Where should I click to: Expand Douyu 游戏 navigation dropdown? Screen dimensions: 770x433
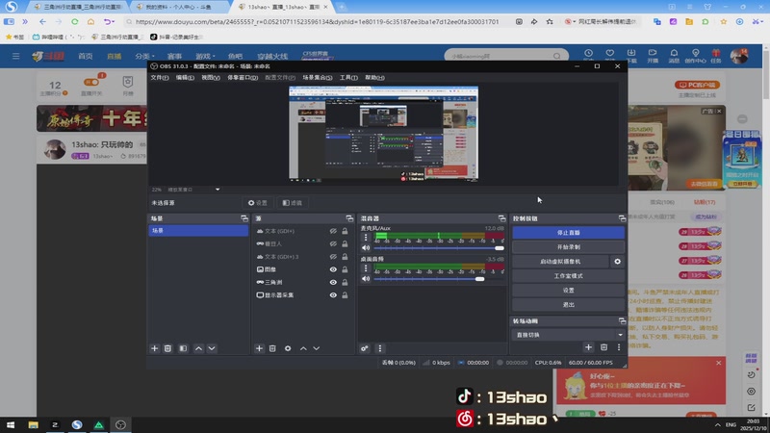tap(205, 56)
